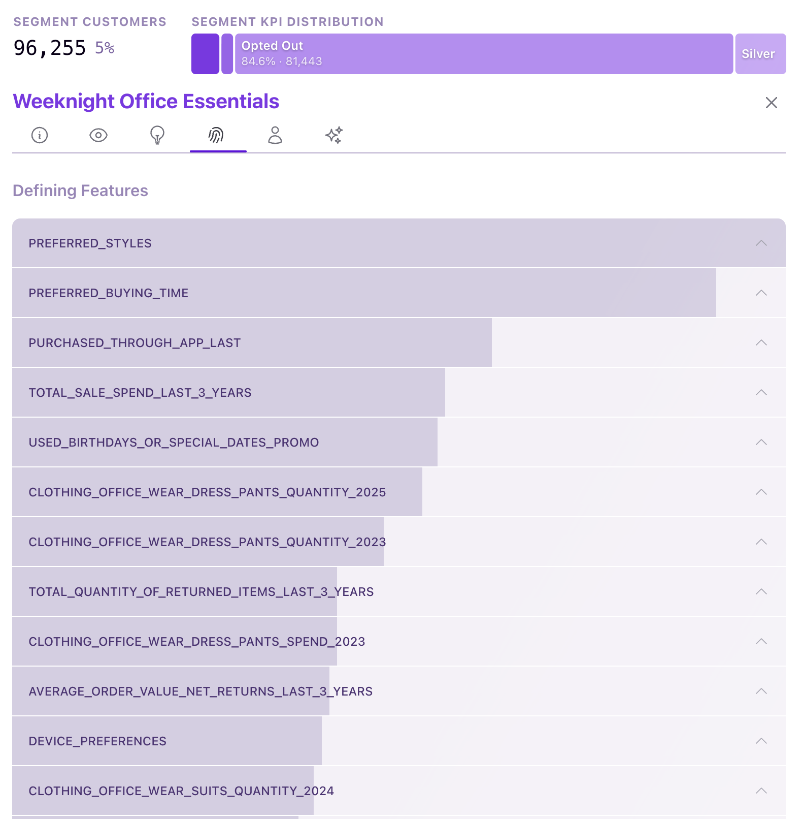Image resolution: width=802 pixels, height=819 pixels.
Task: Collapse the USED_BIRTHDAYS_OR_SPECIAL_DATES_PROMO chevron
Action: click(761, 442)
